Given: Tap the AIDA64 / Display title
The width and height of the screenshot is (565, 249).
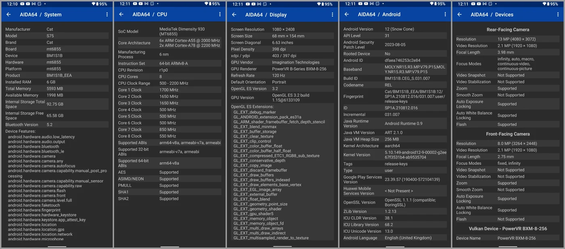Looking at the screenshot, I should (x=266, y=15).
